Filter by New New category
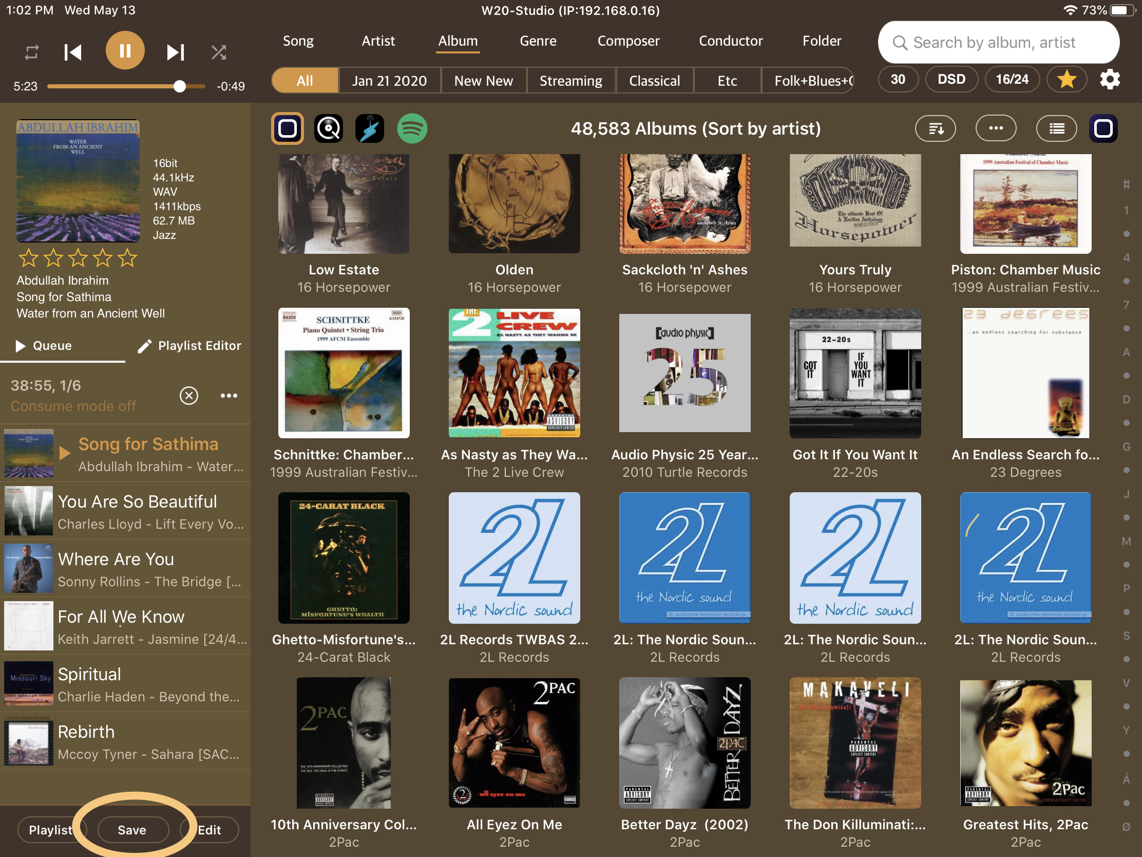 click(483, 81)
